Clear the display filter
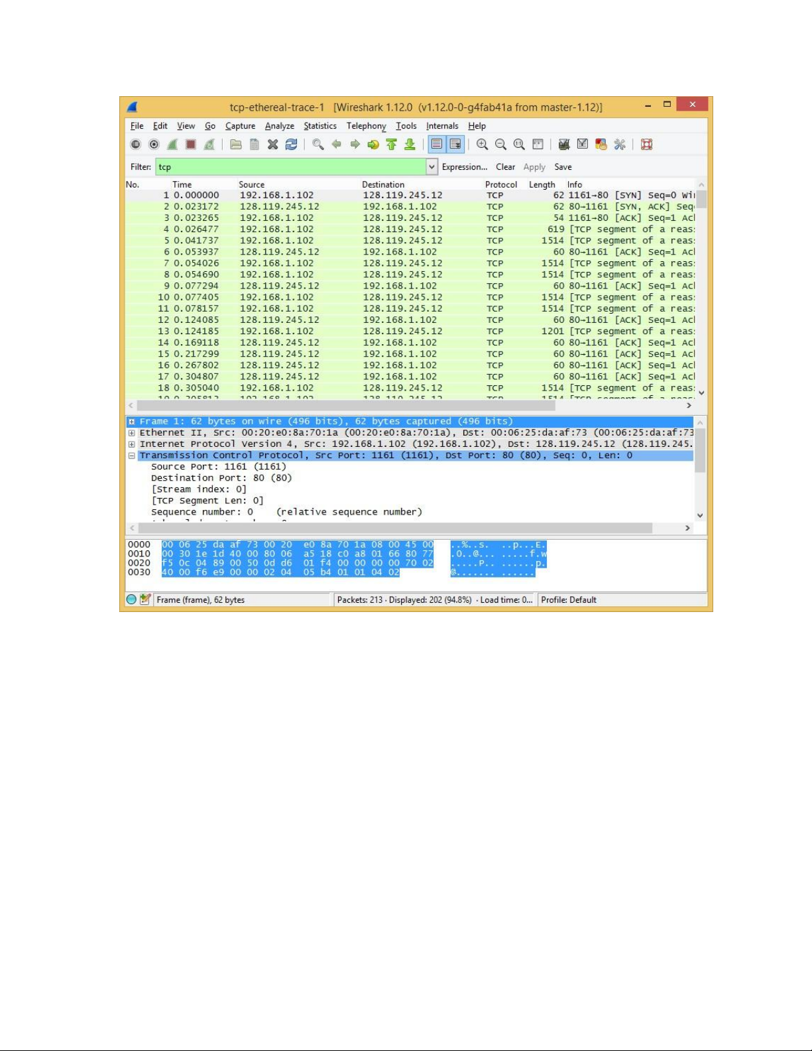 (506, 167)
